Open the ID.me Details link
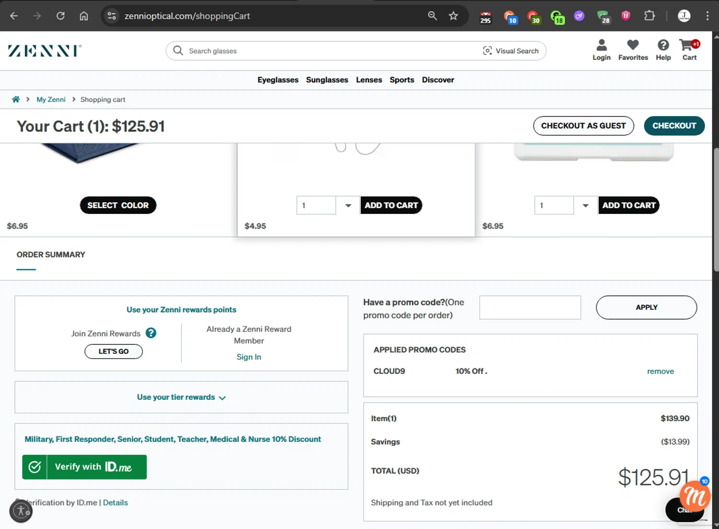Screen dimensions: 719x529 (116, 503)
